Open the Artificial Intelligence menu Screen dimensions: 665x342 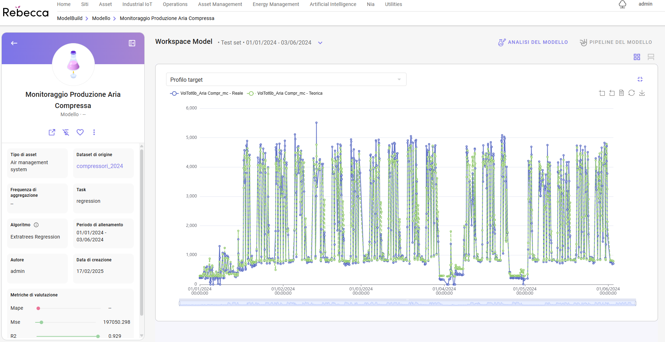[332, 4]
